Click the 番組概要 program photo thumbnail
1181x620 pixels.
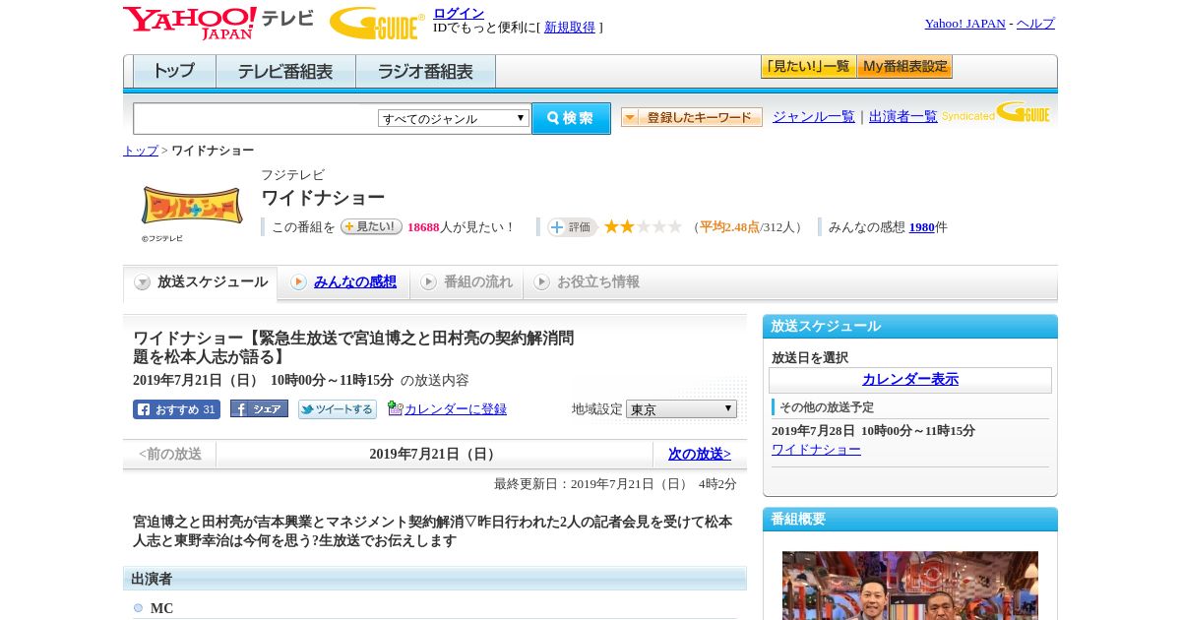(910, 586)
